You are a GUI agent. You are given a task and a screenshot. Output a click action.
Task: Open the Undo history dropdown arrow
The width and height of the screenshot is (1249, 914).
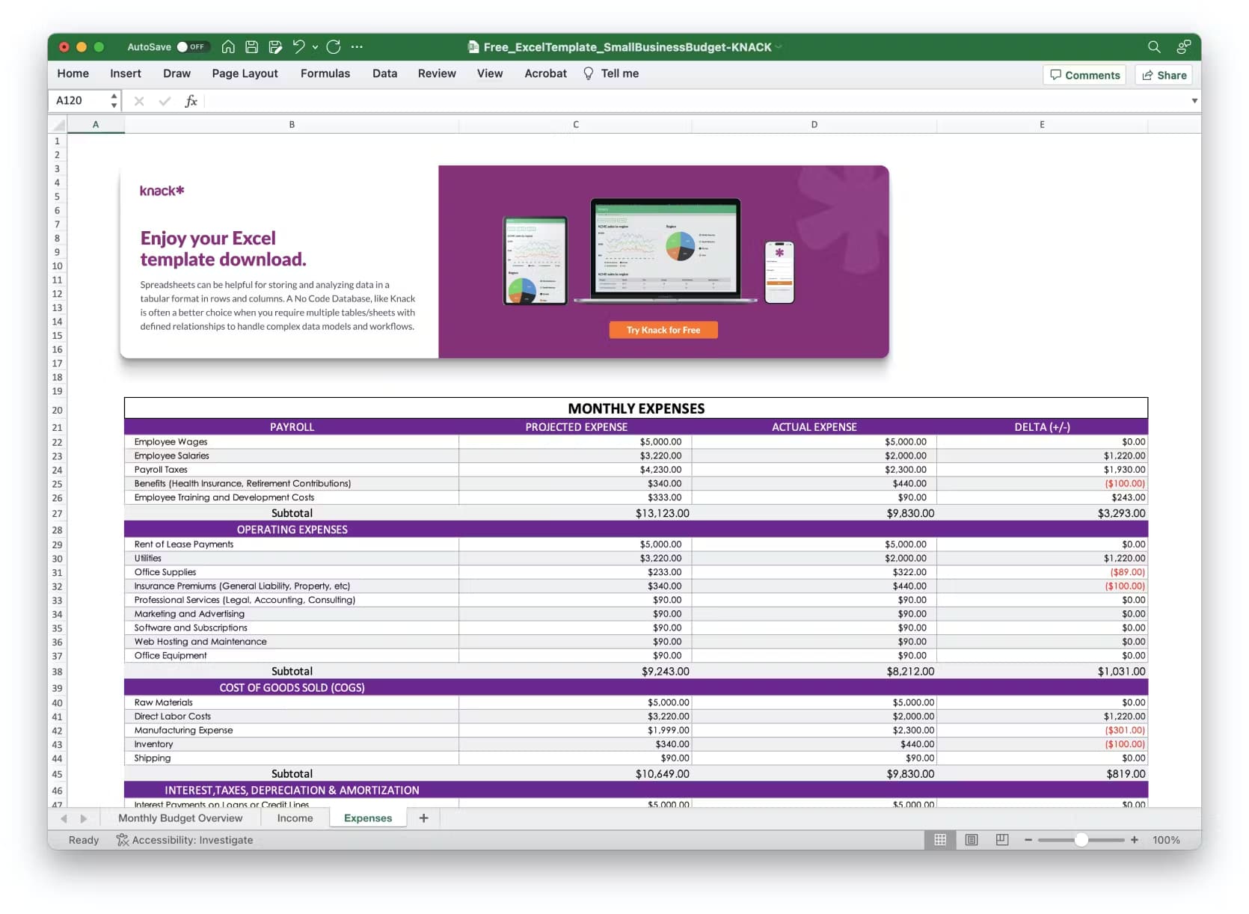tap(315, 47)
